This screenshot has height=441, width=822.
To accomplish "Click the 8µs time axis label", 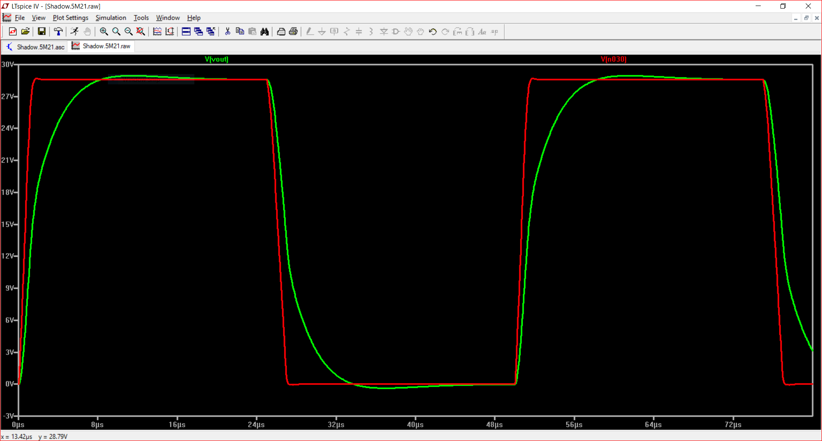I will point(97,425).
